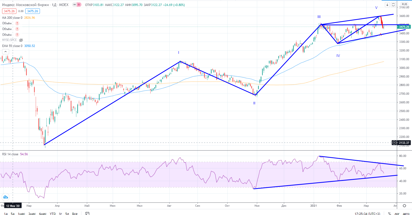The image size is (412, 215).
Task: Click the square icon left of RUB
Action: pyautogui.click(x=393, y=5)
